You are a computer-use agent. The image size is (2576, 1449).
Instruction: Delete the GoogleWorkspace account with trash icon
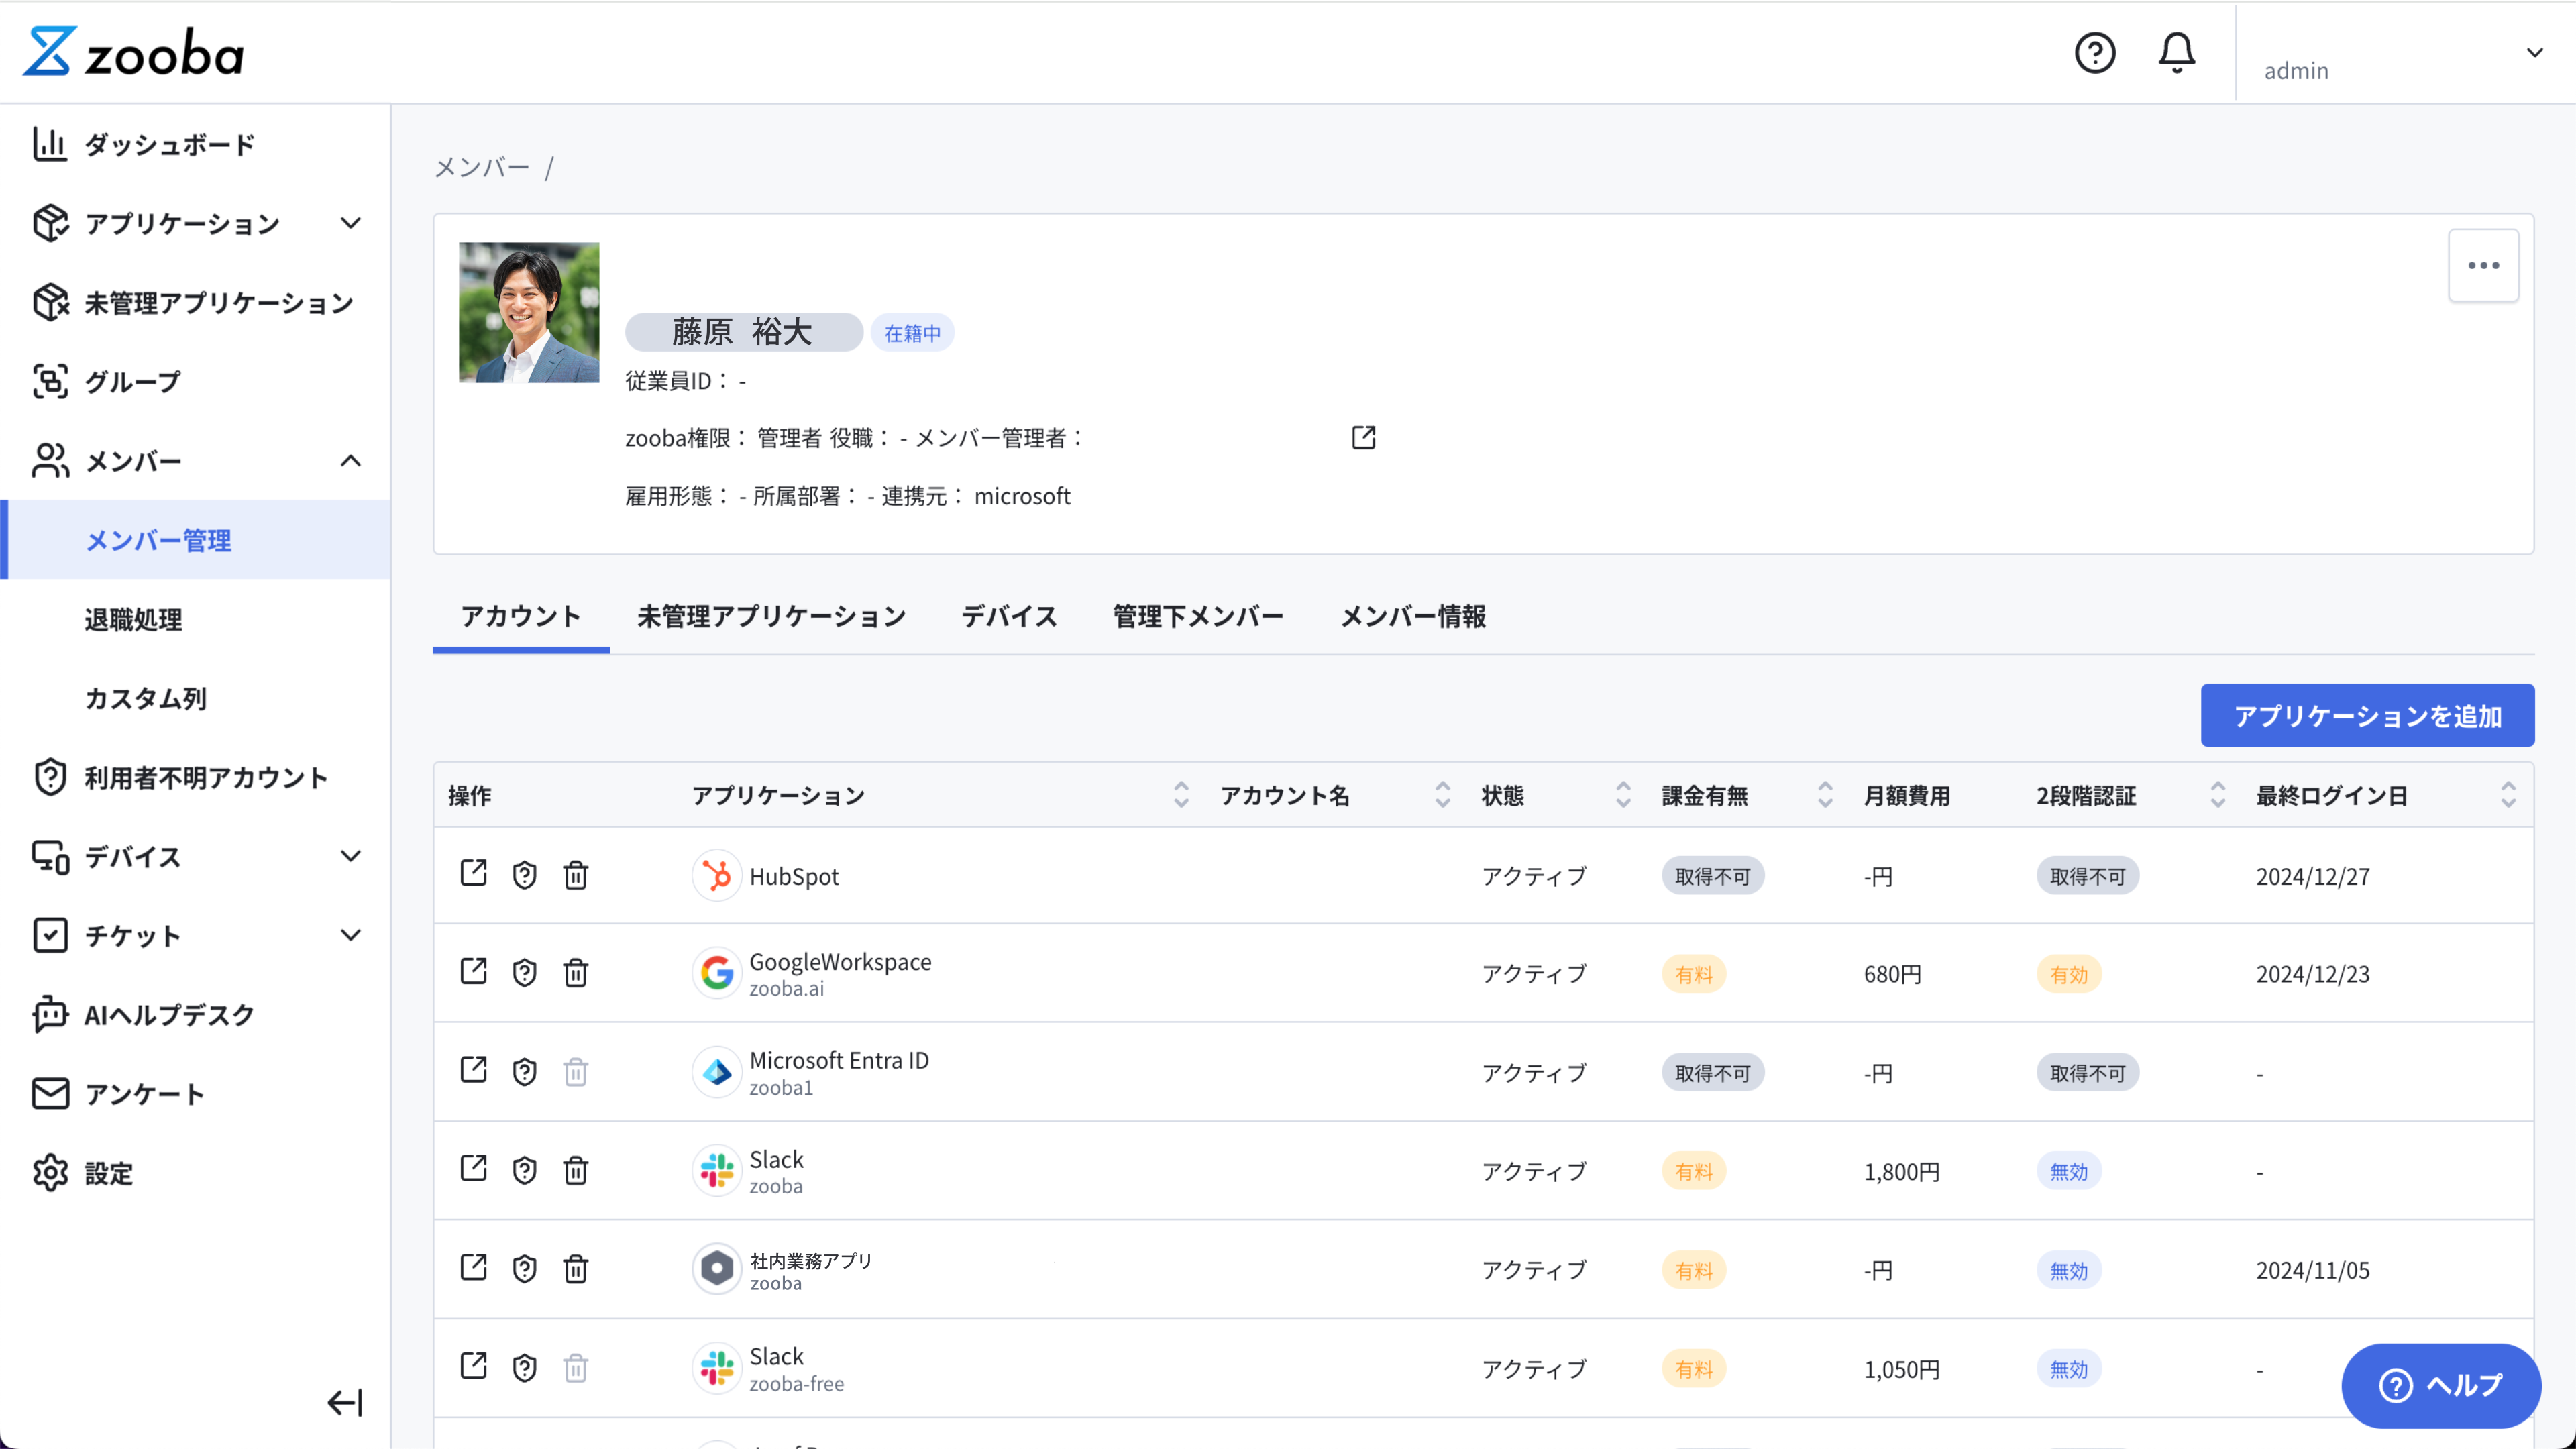coord(575,972)
